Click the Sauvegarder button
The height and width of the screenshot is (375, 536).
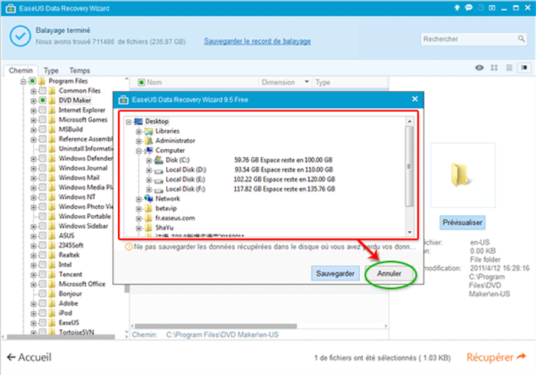tap(335, 273)
